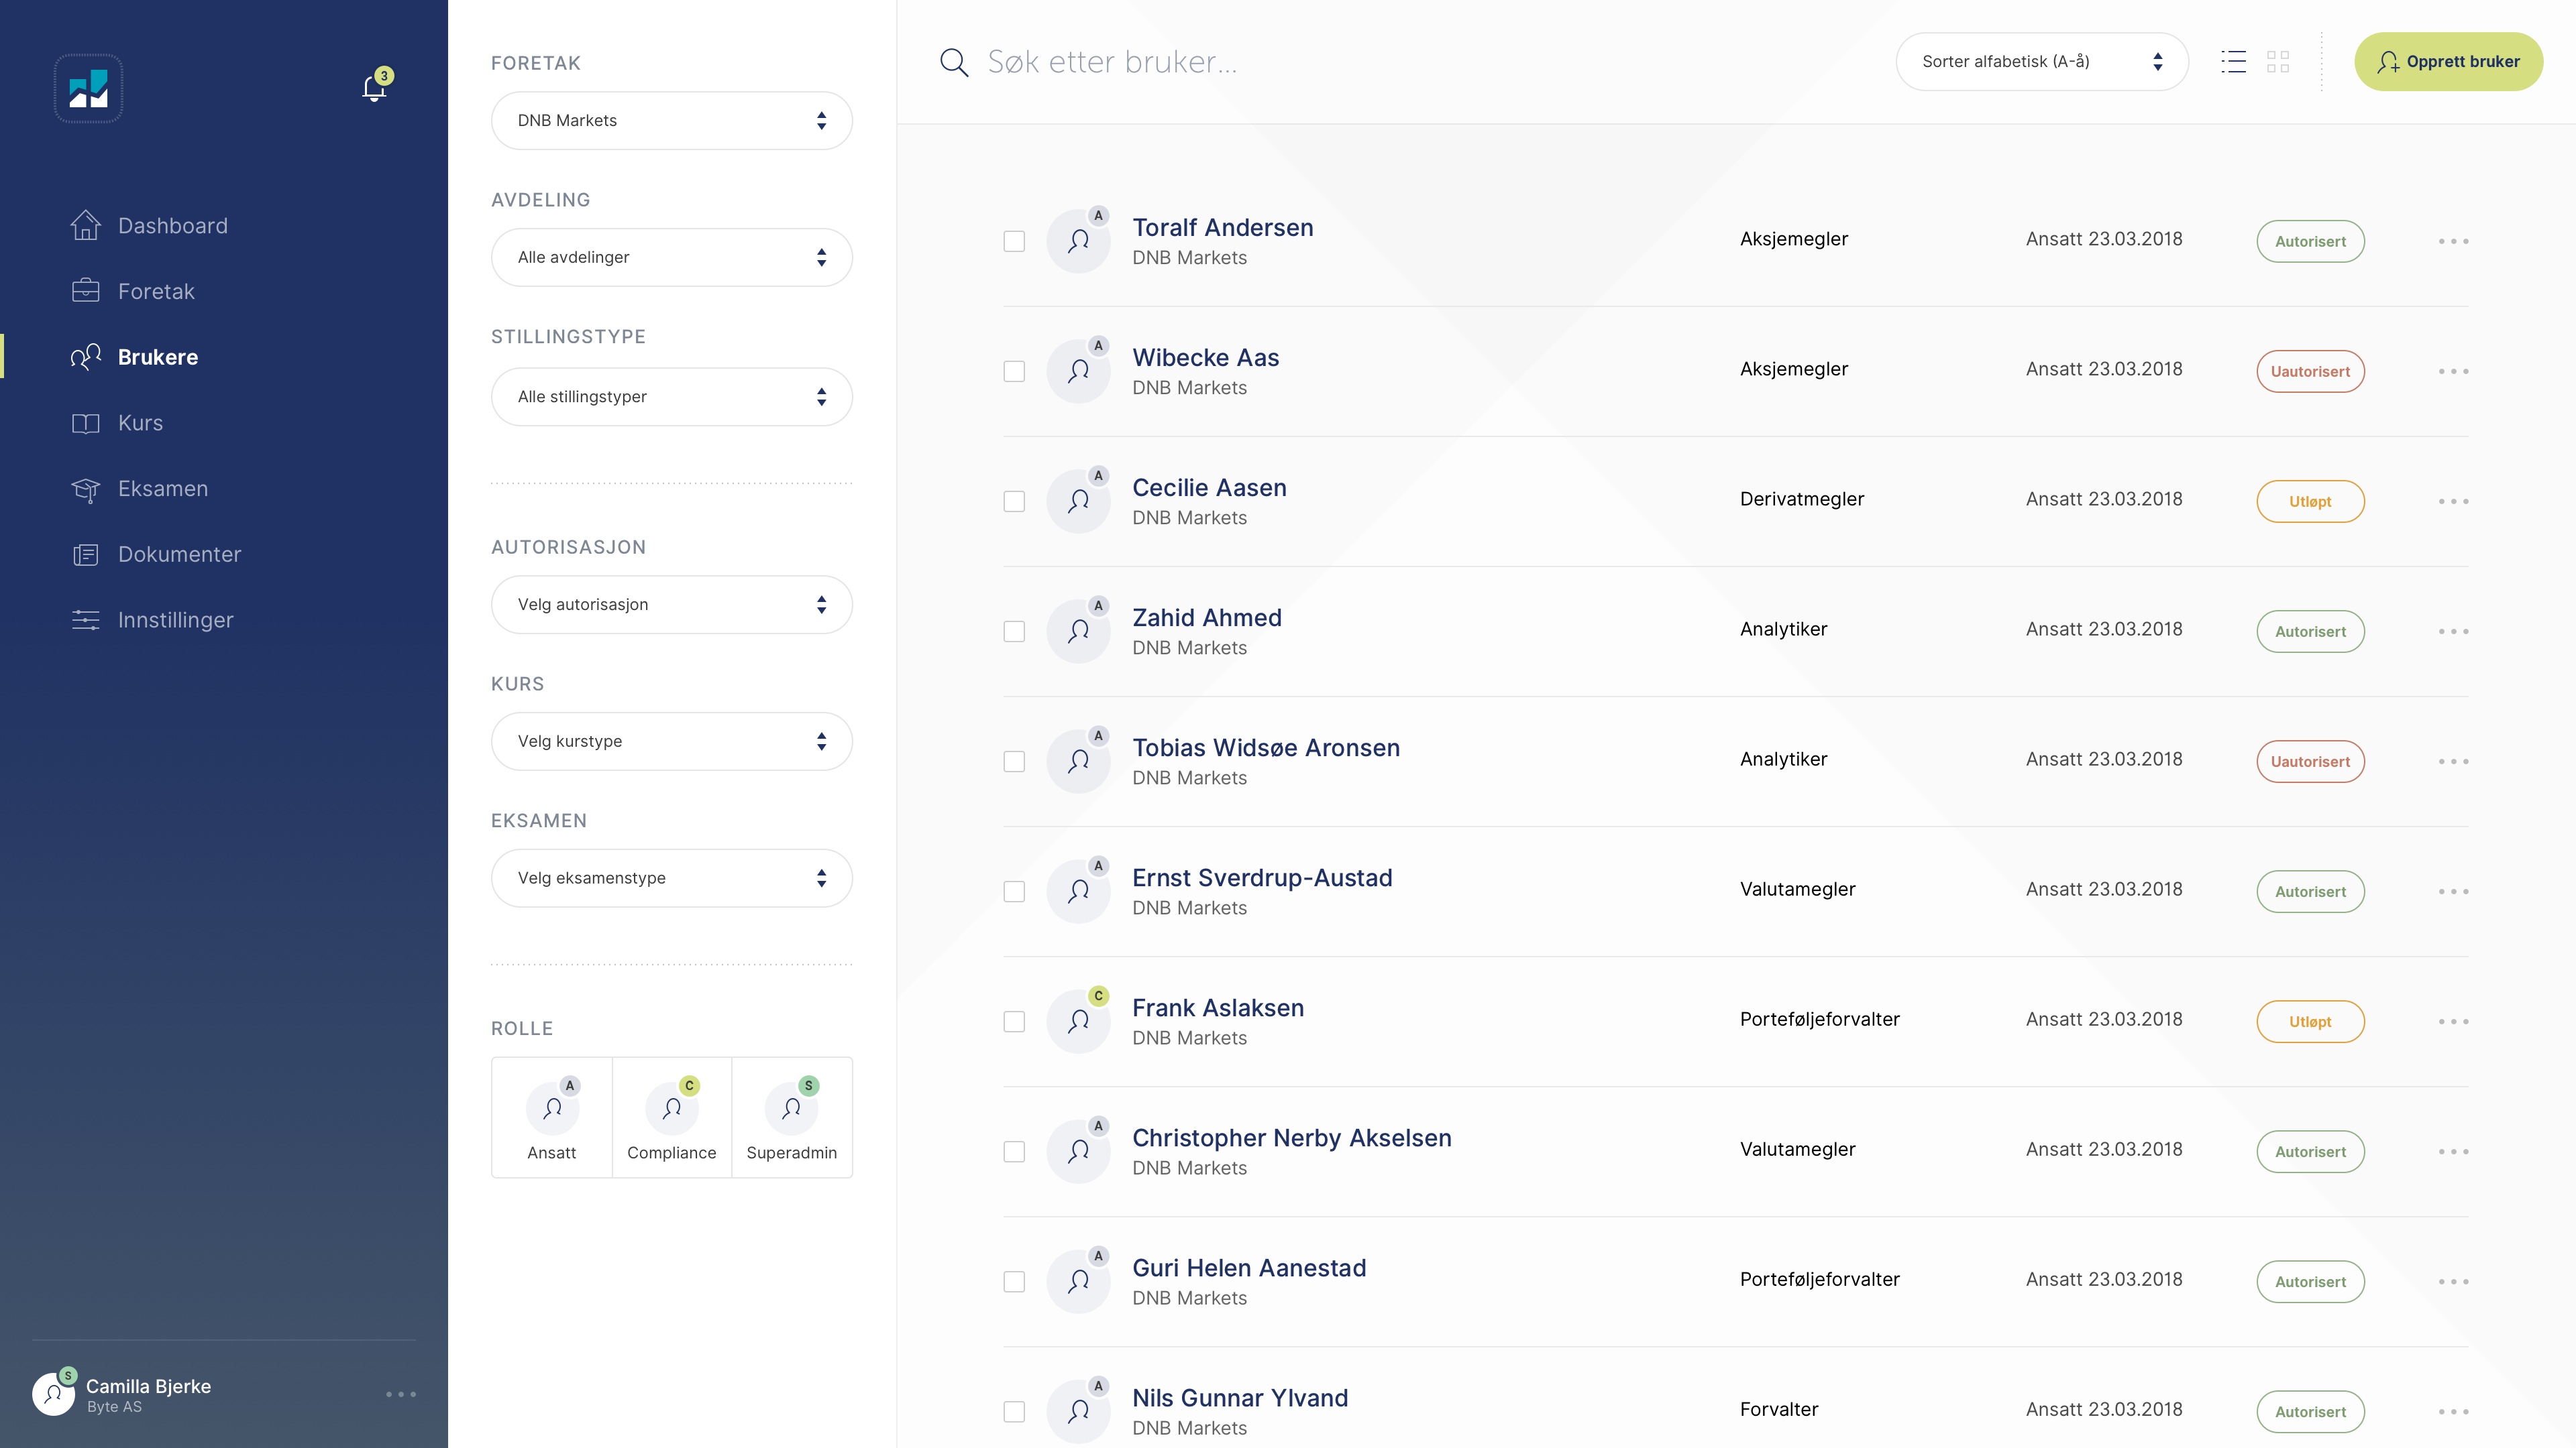Select checkbox for Christopher Nerby Akselsen
Screen dimensions: 2576x1448
[x=1014, y=1151]
